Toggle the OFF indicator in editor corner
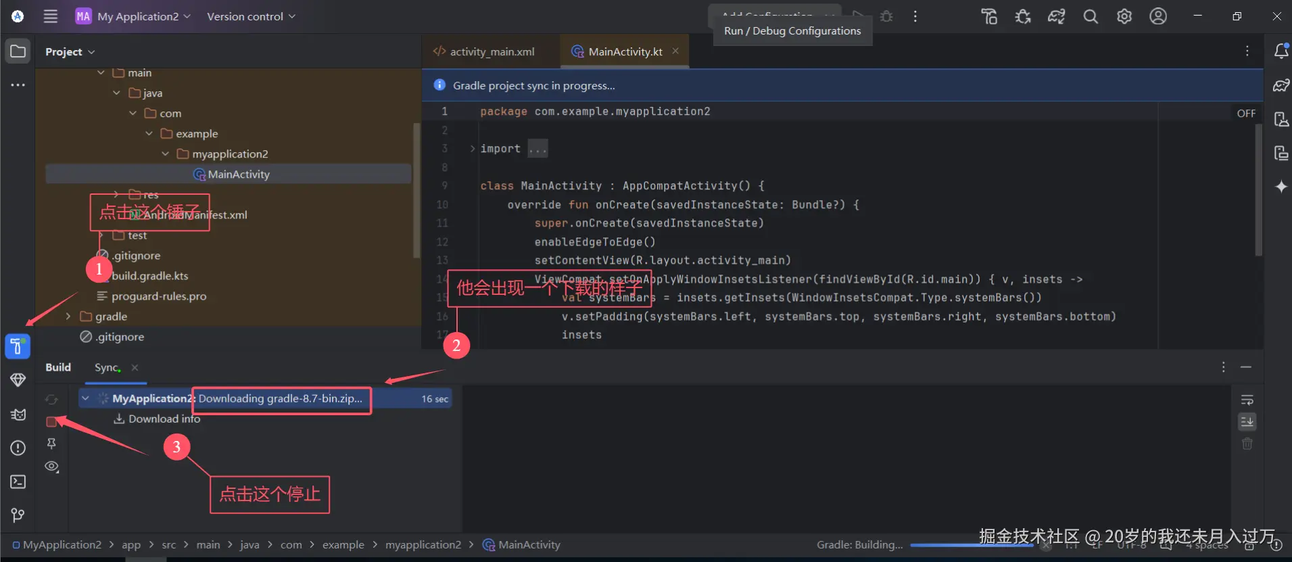The height and width of the screenshot is (562, 1292). [x=1246, y=114]
